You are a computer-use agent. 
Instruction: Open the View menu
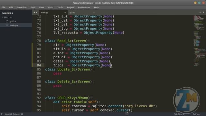click(42, 7)
